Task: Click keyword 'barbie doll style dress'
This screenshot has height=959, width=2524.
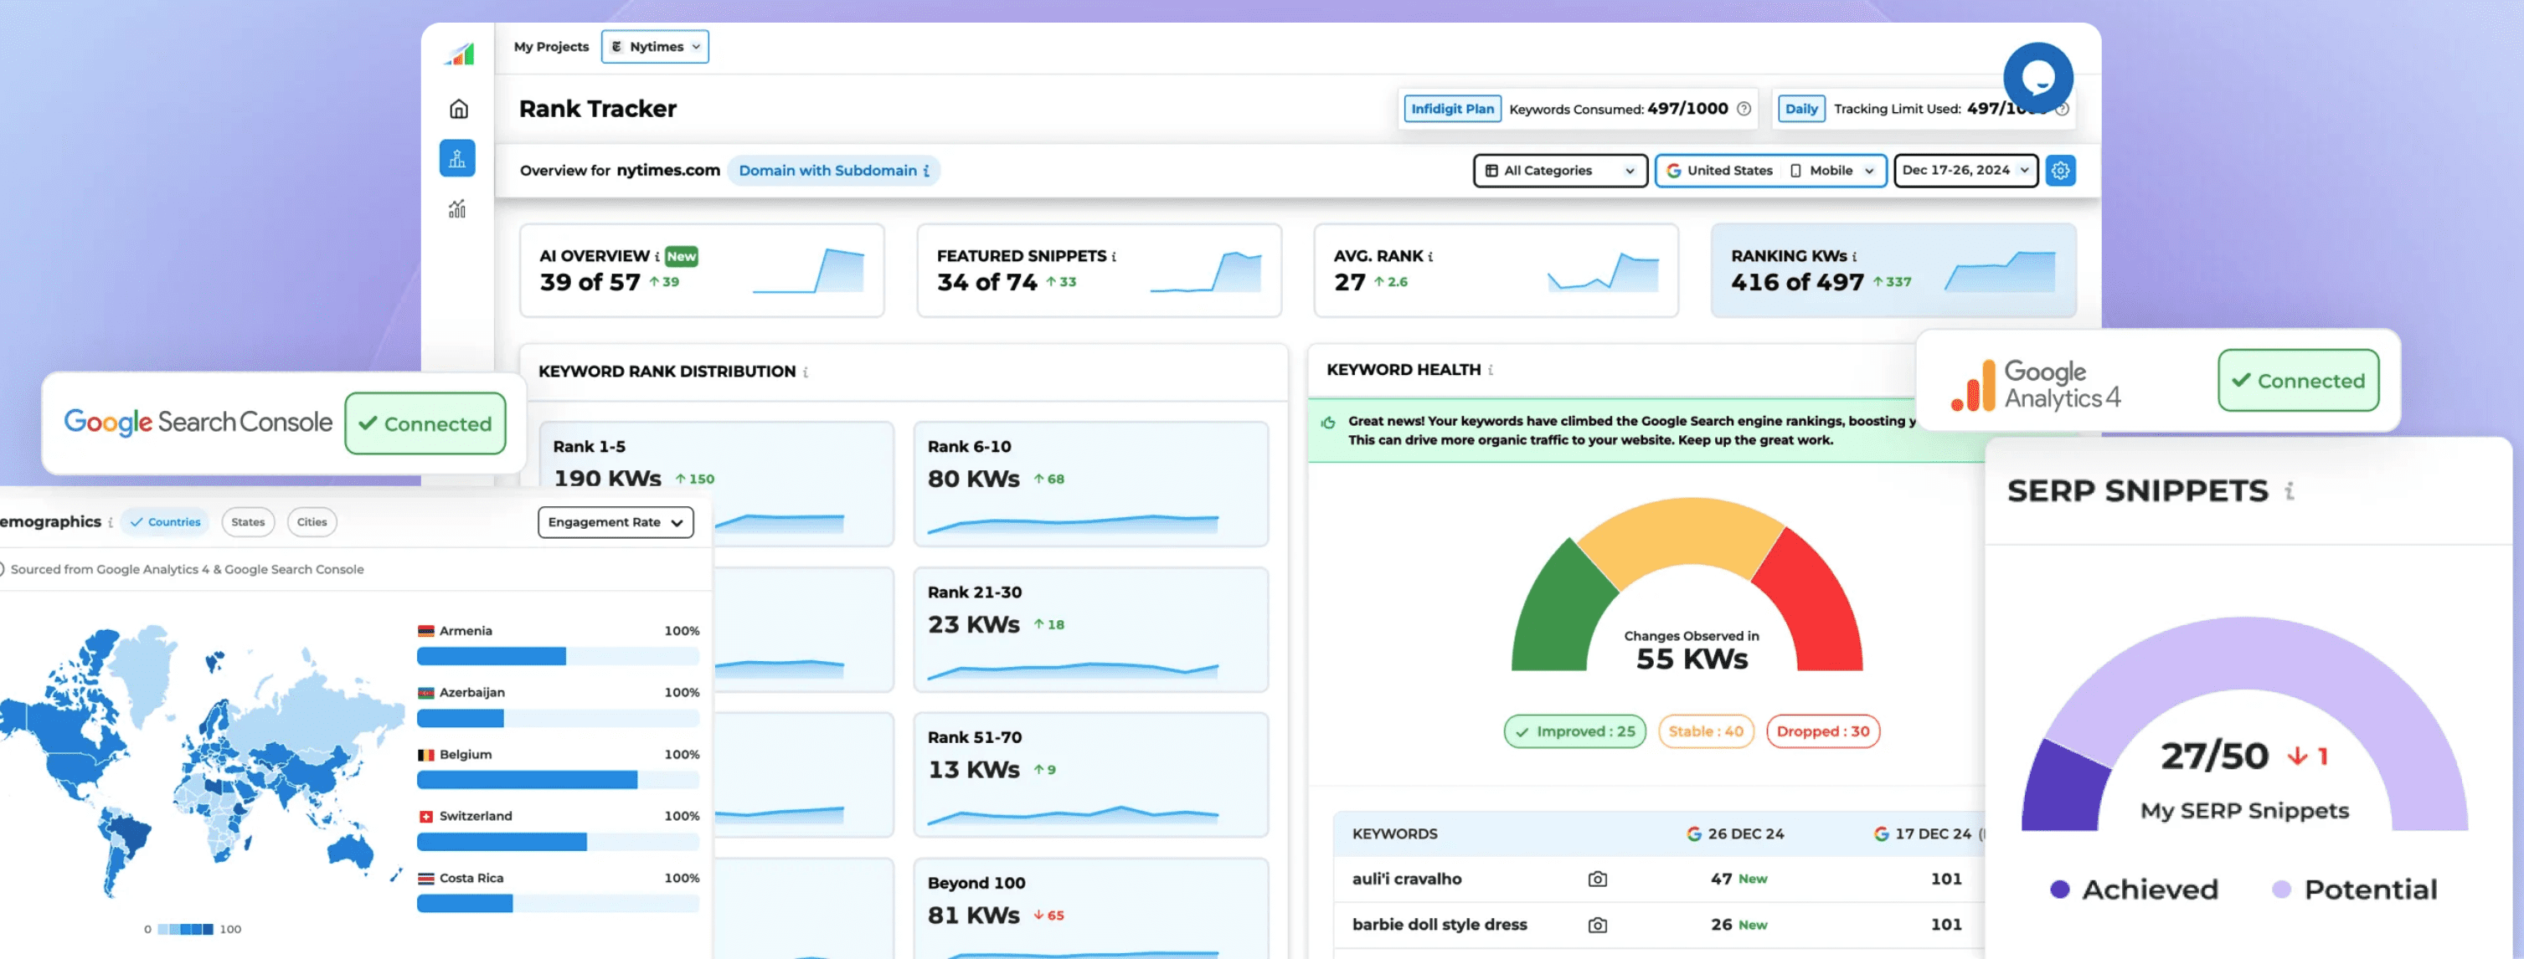Action: [x=1440, y=925]
